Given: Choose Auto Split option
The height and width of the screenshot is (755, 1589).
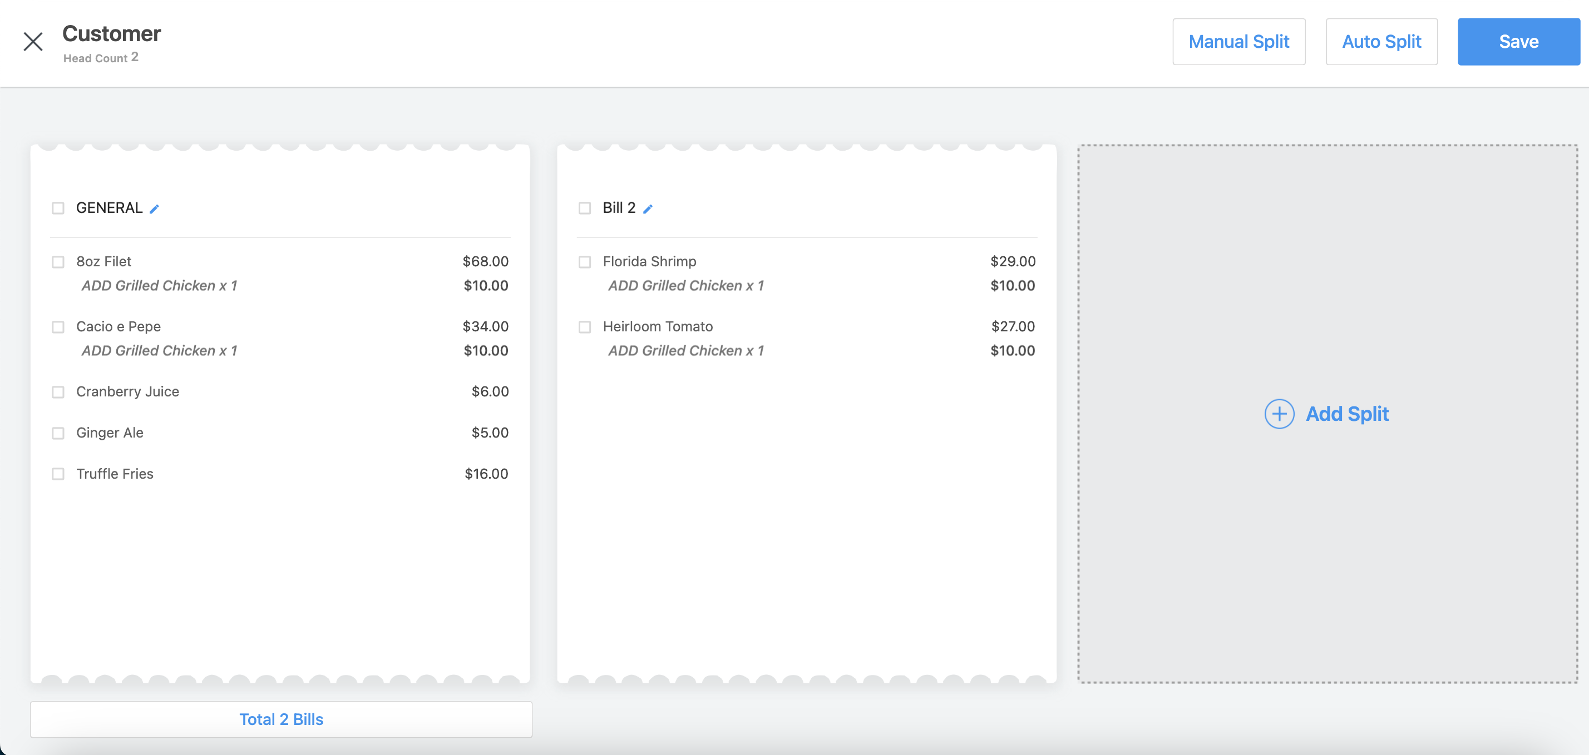Looking at the screenshot, I should [x=1381, y=42].
